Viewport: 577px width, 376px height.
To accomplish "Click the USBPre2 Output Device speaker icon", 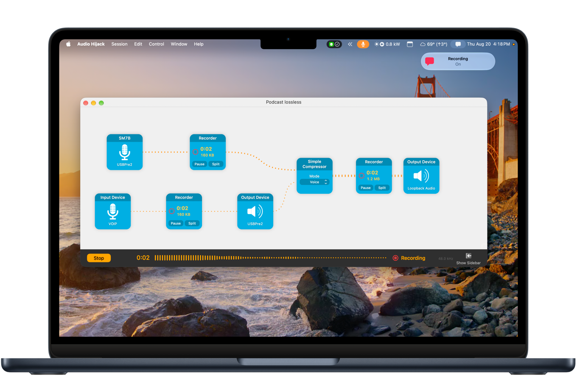I will (255, 212).
